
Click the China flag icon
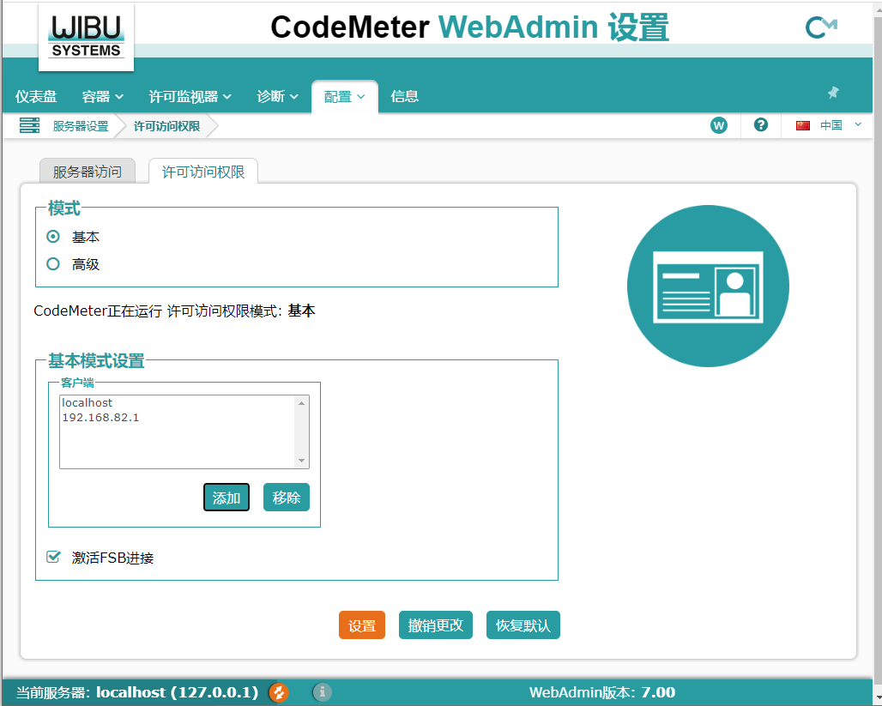tap(803, 125)
